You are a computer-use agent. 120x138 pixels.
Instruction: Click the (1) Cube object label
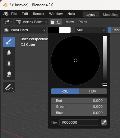click(28, 45)
